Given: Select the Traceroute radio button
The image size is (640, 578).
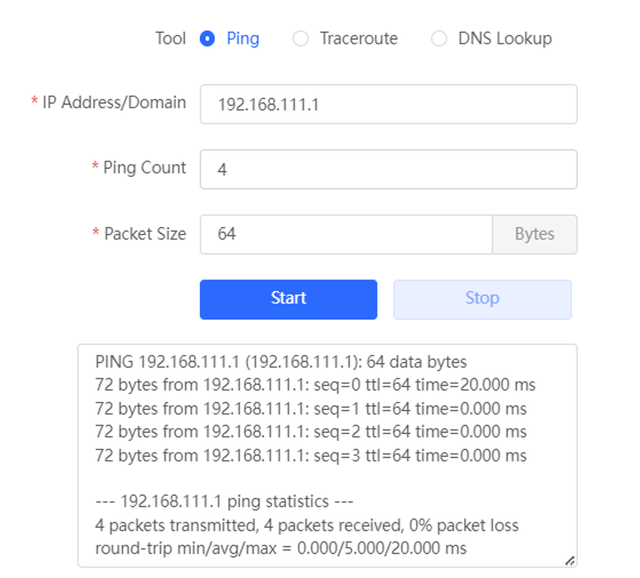Looking at the screenshot, I should pos(301,39).
